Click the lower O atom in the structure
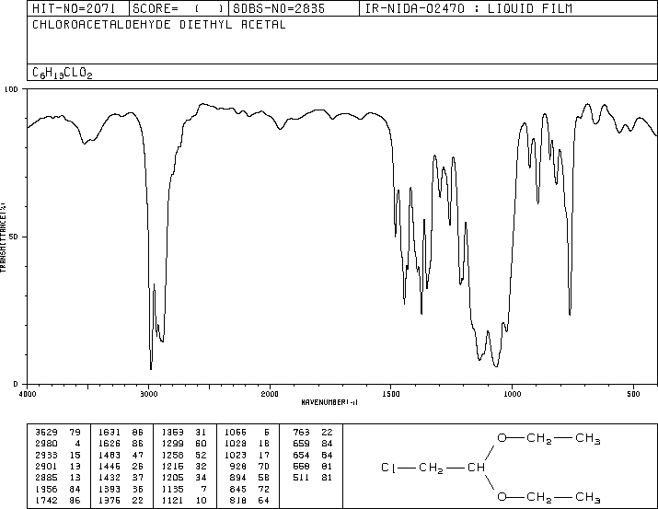This screenshot has width=658, height=509. click(502, 497)
